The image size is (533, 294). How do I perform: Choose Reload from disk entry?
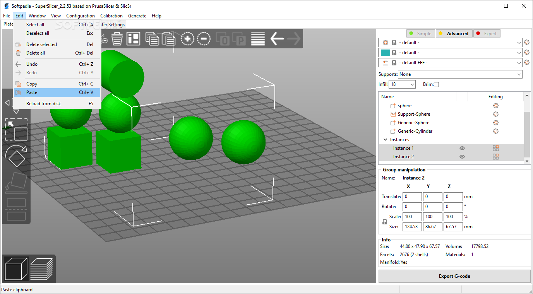point(57,104)
